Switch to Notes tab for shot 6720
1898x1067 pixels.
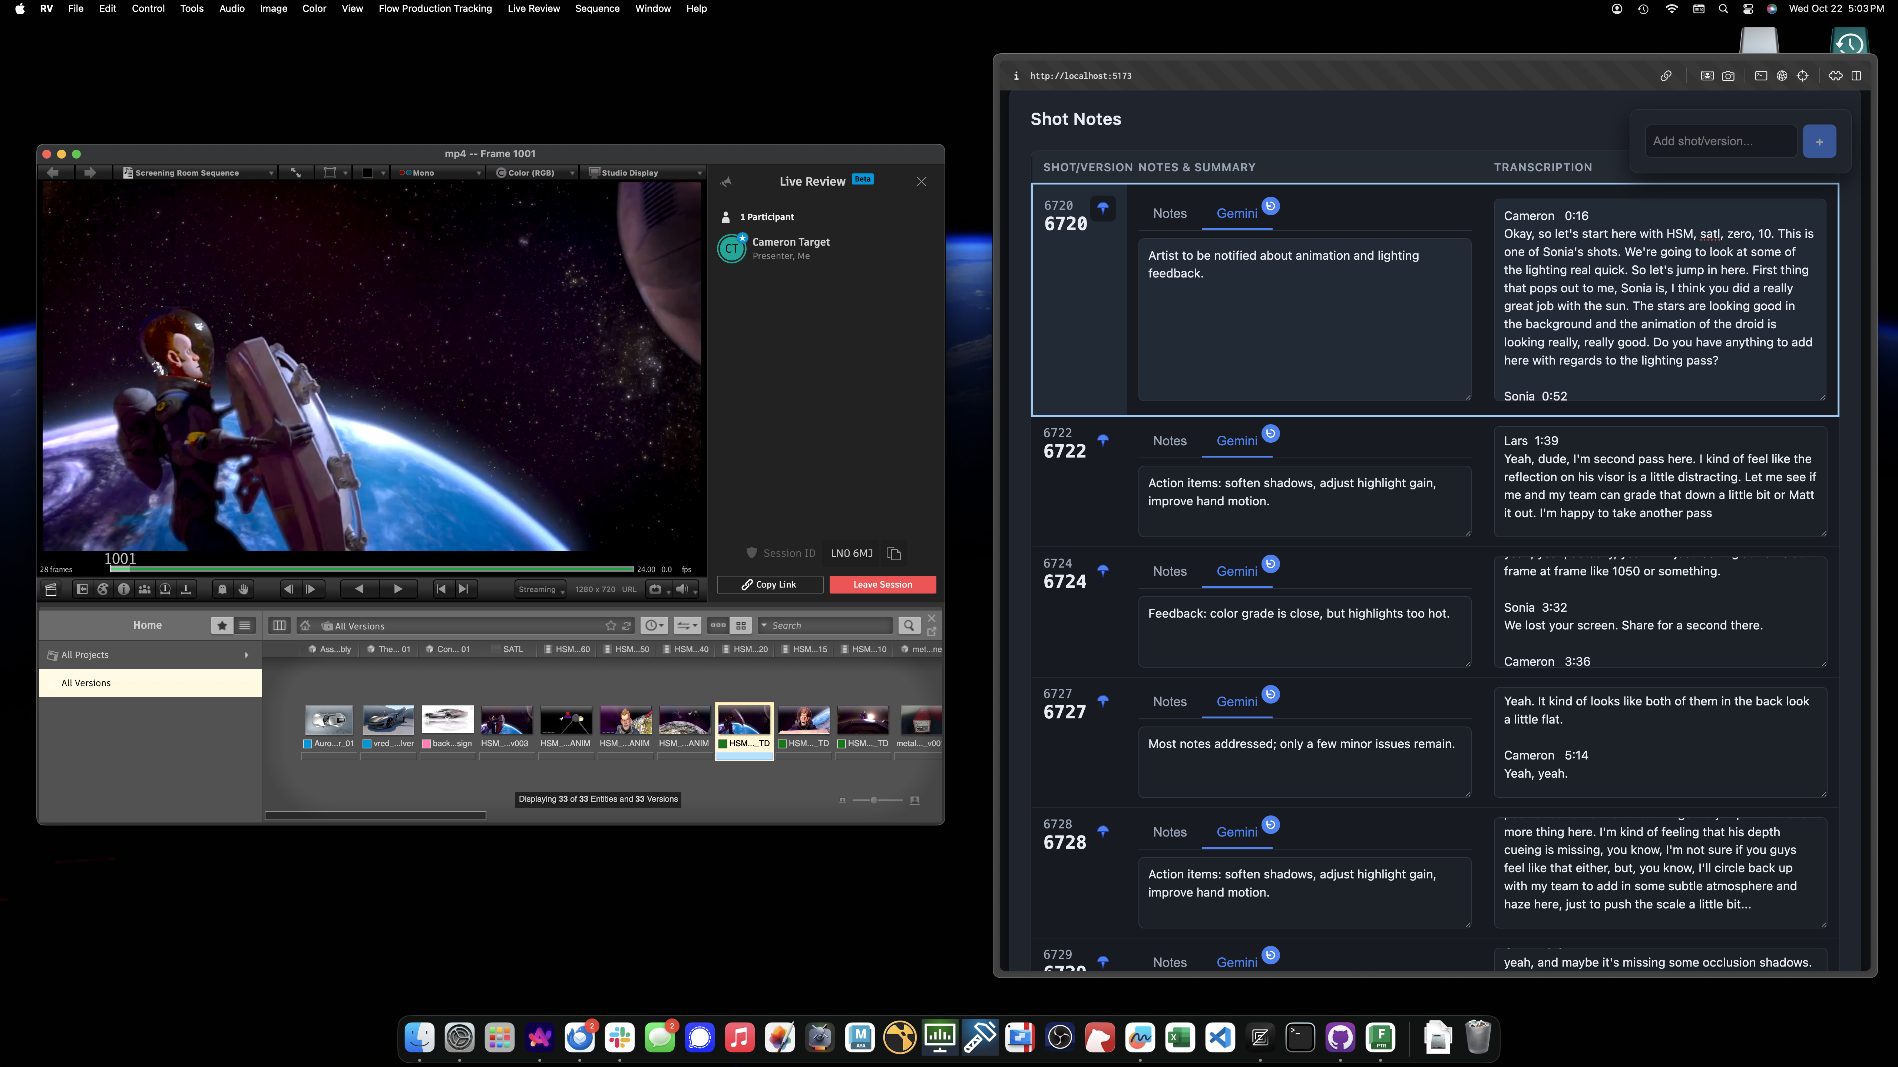point(1169,213)
